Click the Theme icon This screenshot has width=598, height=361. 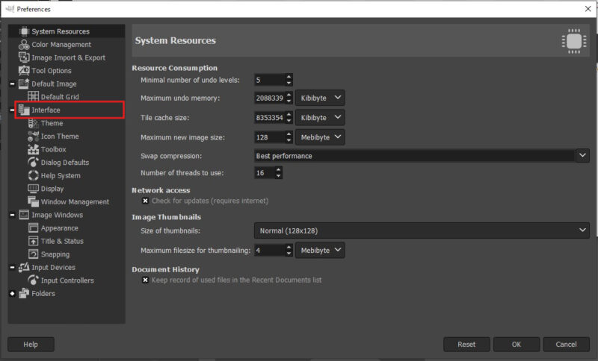33,123
